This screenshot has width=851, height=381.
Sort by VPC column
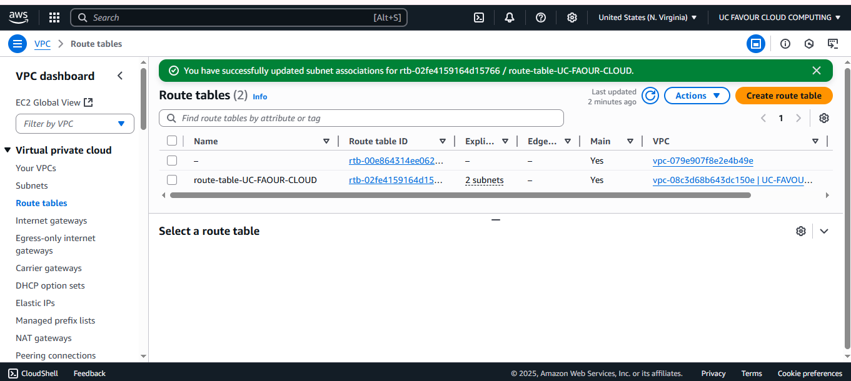coord(815,141)
